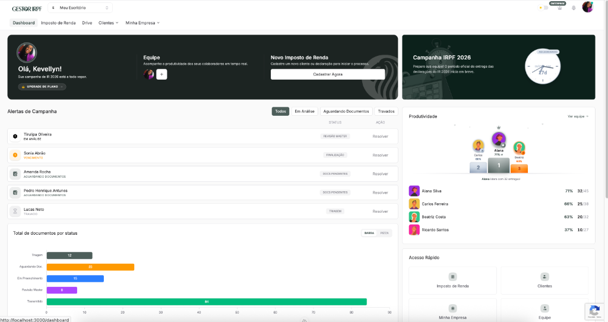Resolve the Pedro Henrique Antunes alert

point(381,192)
